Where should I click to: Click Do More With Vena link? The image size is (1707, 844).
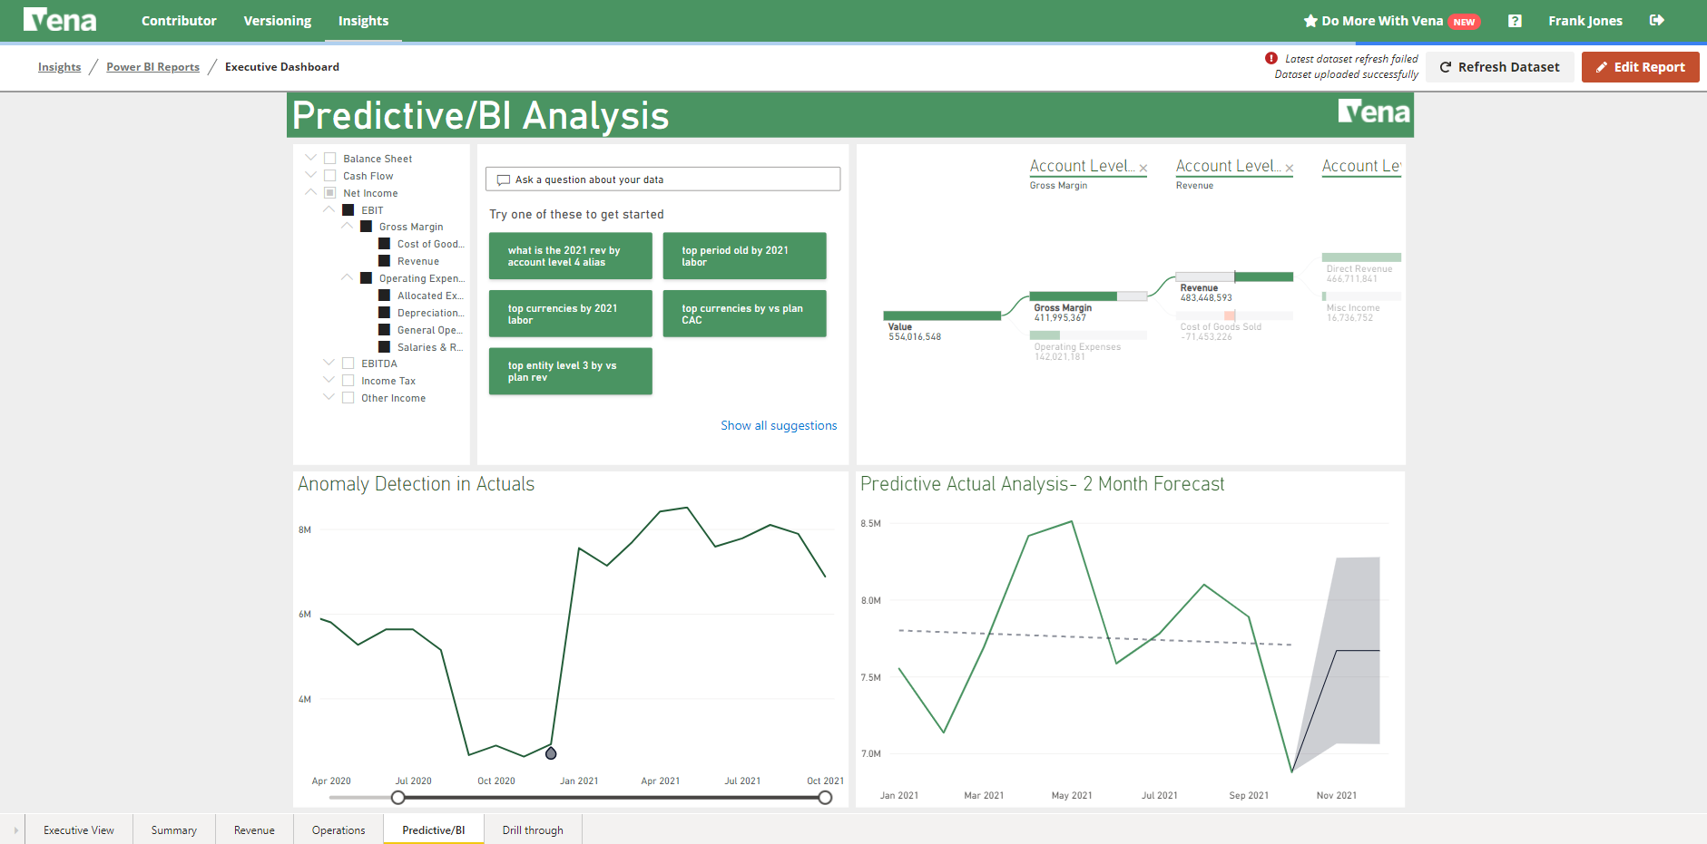coord(1382,21)
